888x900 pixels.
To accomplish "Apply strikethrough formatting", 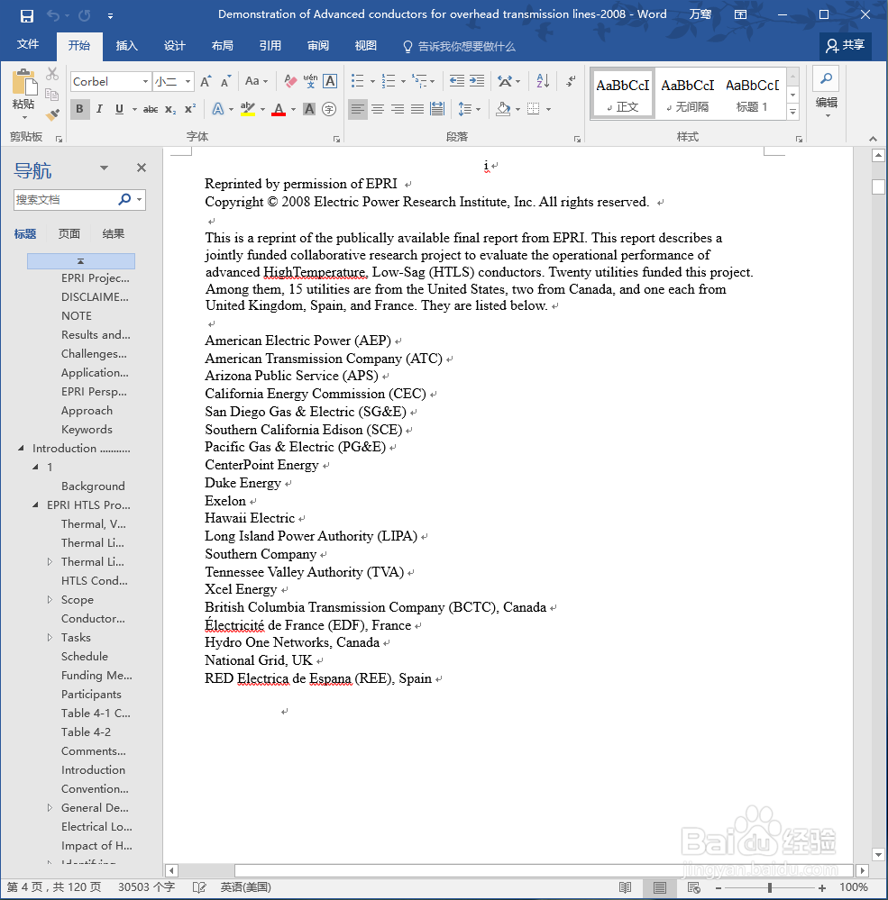I will tap(151, 109).
